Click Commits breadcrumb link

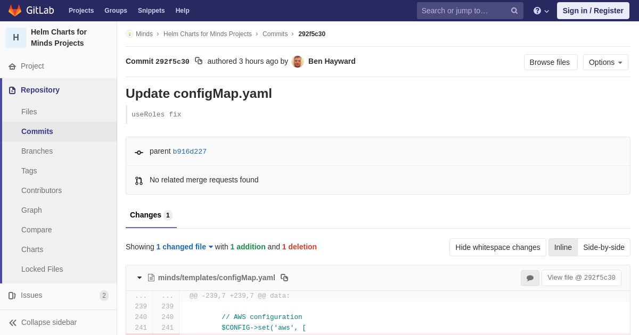pyautogui.click(x=275, y=34)
